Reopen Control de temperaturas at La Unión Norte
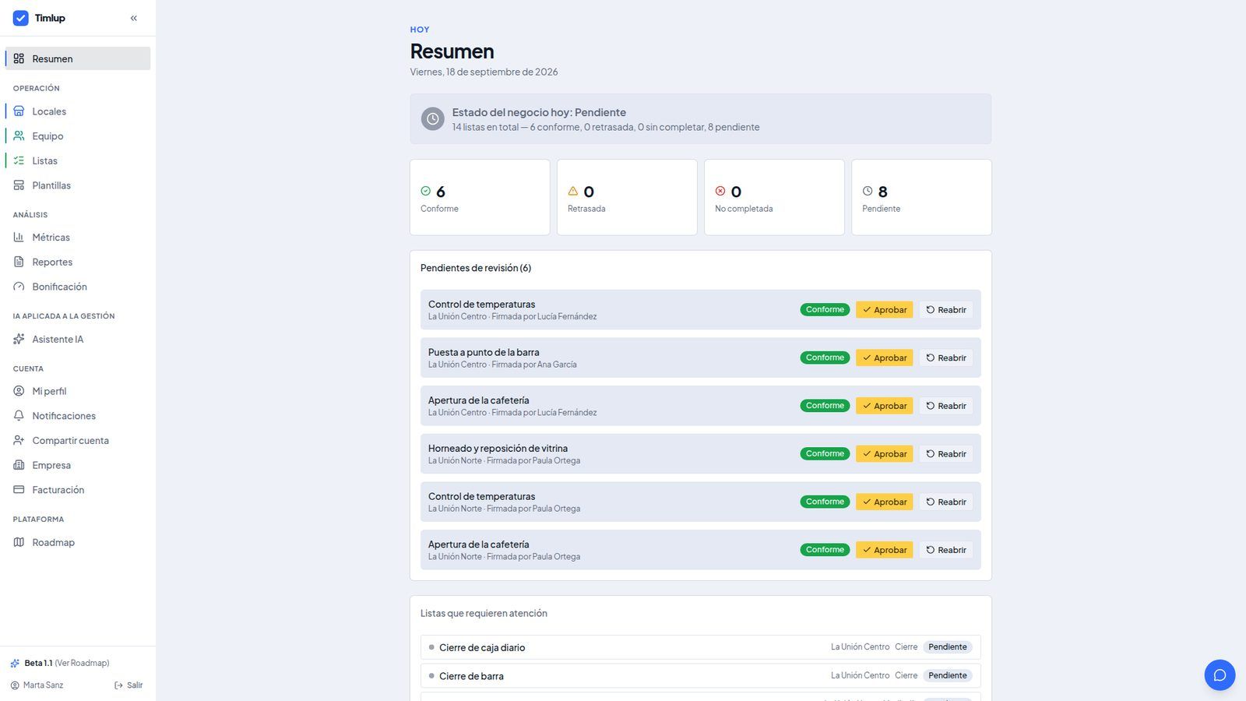 (946, 502)
